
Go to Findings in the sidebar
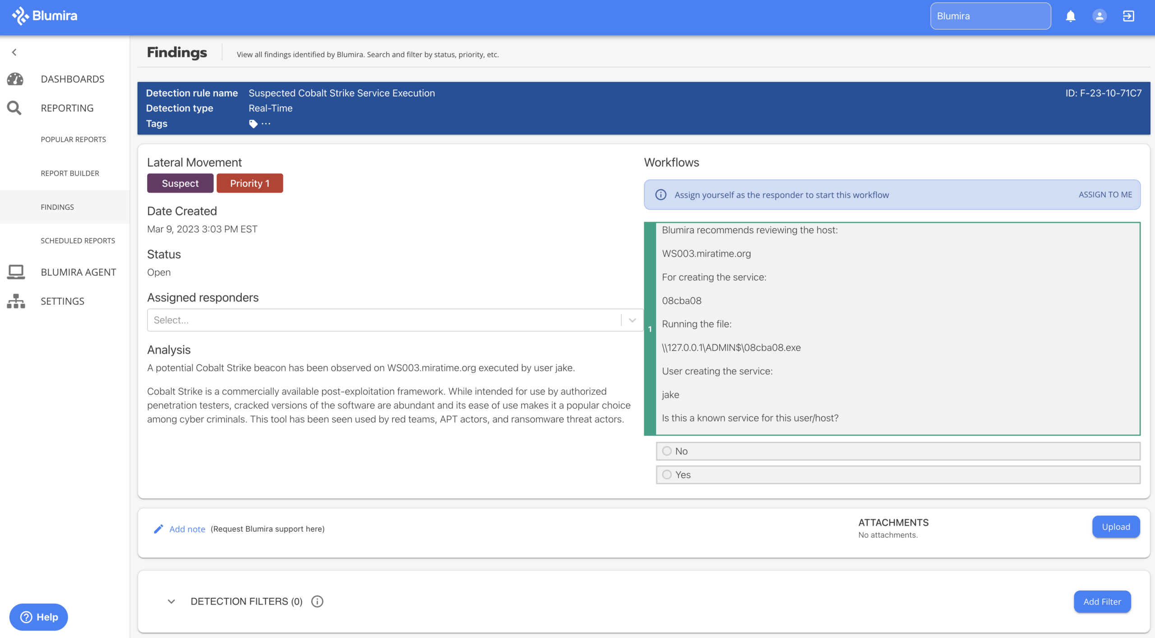pyautogui.click(x=57, y=207)
